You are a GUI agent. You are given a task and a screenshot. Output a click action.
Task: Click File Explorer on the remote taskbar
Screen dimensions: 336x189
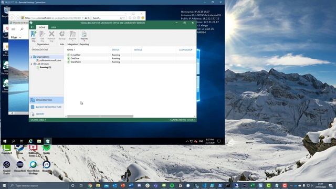[x=39, y=141]
